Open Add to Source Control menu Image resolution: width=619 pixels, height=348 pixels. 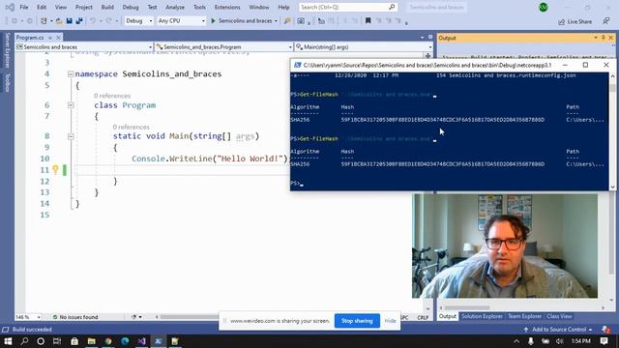coord(558,330)
